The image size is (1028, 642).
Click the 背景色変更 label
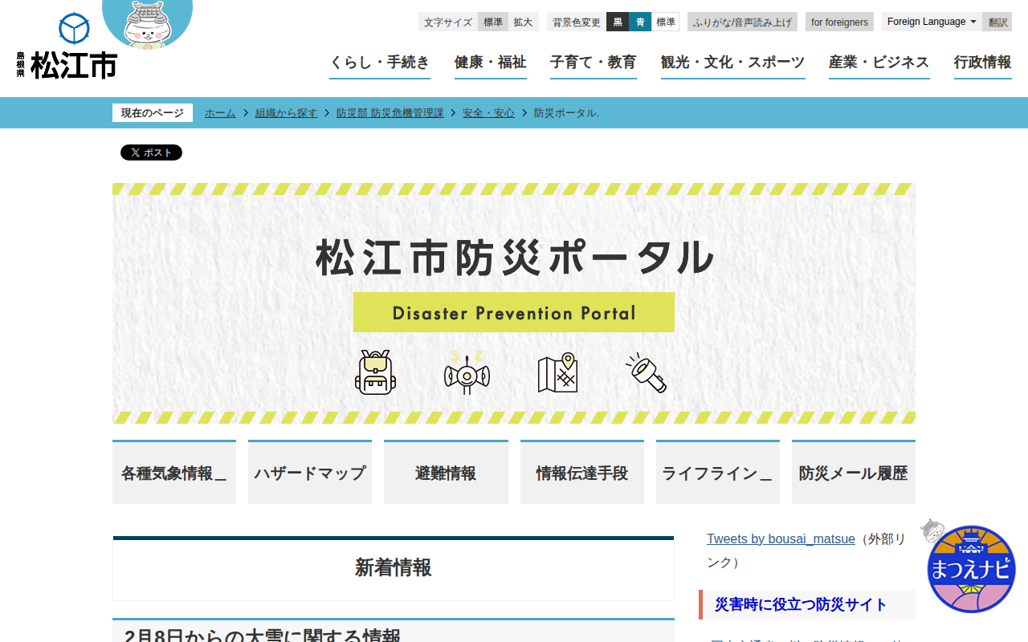click(577, 22)
